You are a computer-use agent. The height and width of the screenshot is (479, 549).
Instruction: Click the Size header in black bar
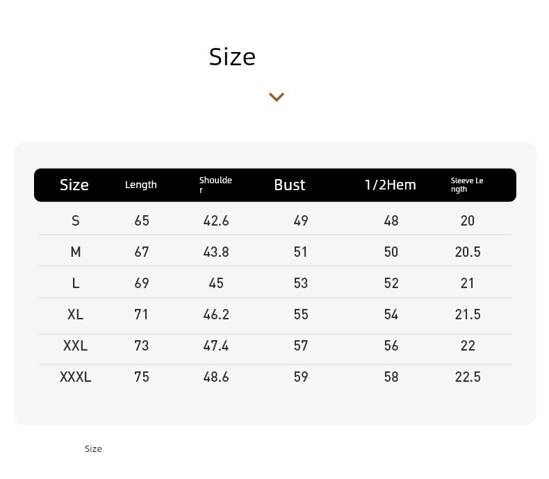click(74, 185)
